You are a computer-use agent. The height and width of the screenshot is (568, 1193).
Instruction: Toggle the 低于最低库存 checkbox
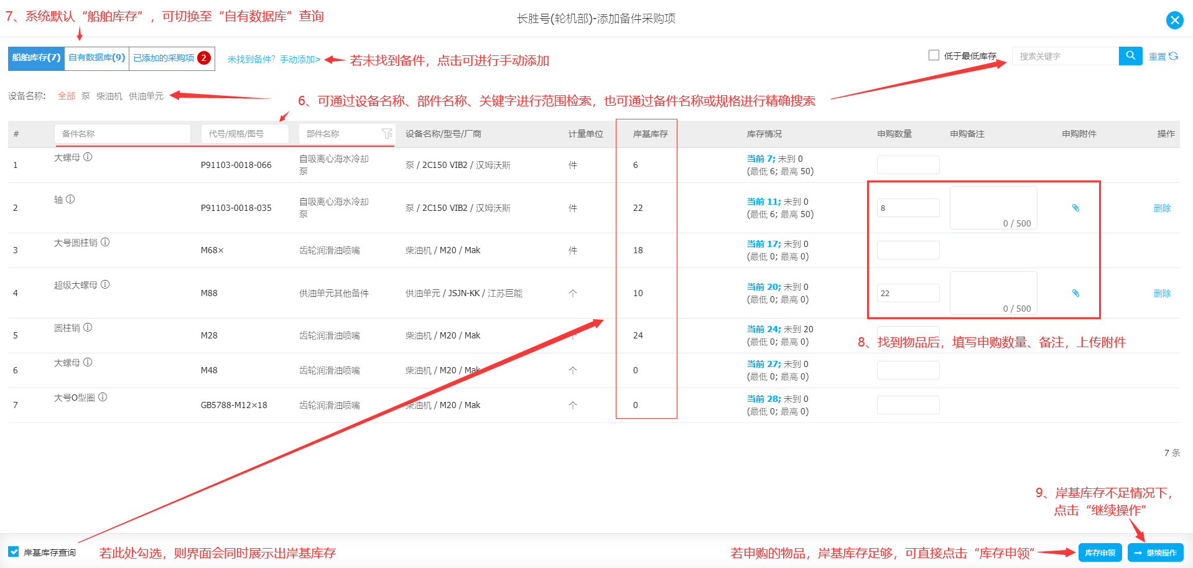coord(934,55)
